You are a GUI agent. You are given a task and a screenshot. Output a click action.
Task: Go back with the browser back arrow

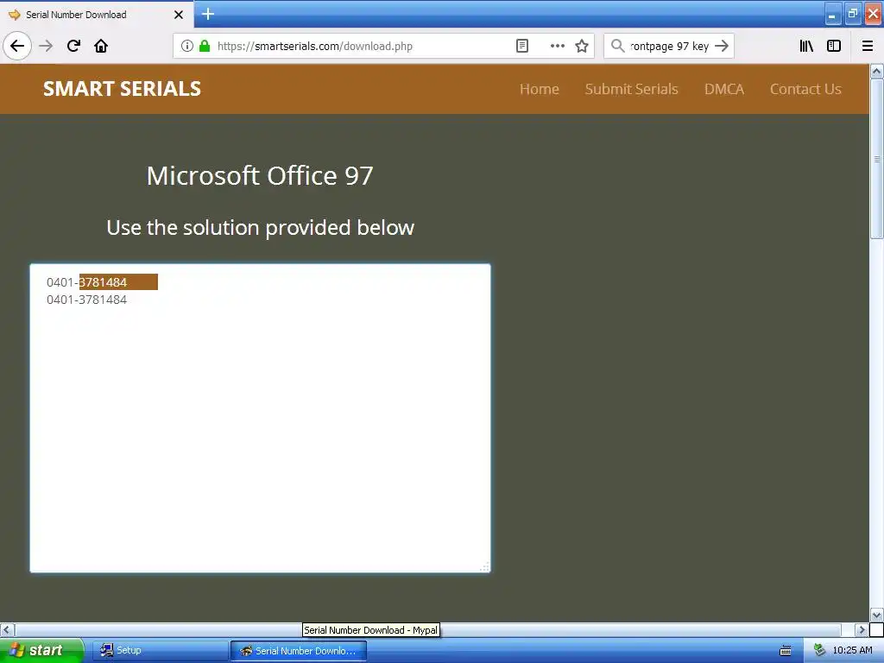pos(17,46)
